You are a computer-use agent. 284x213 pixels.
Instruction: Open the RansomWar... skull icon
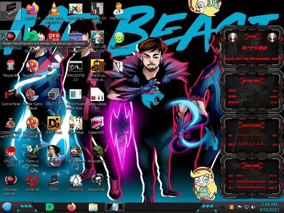97,182
